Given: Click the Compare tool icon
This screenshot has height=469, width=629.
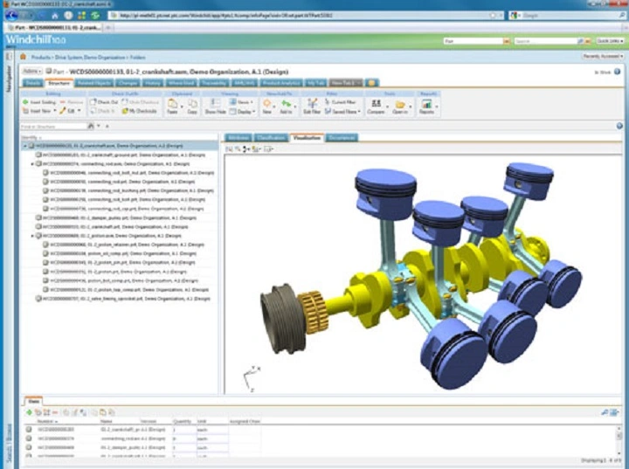Looking at the screenshot, I should [x=377, y=107].
